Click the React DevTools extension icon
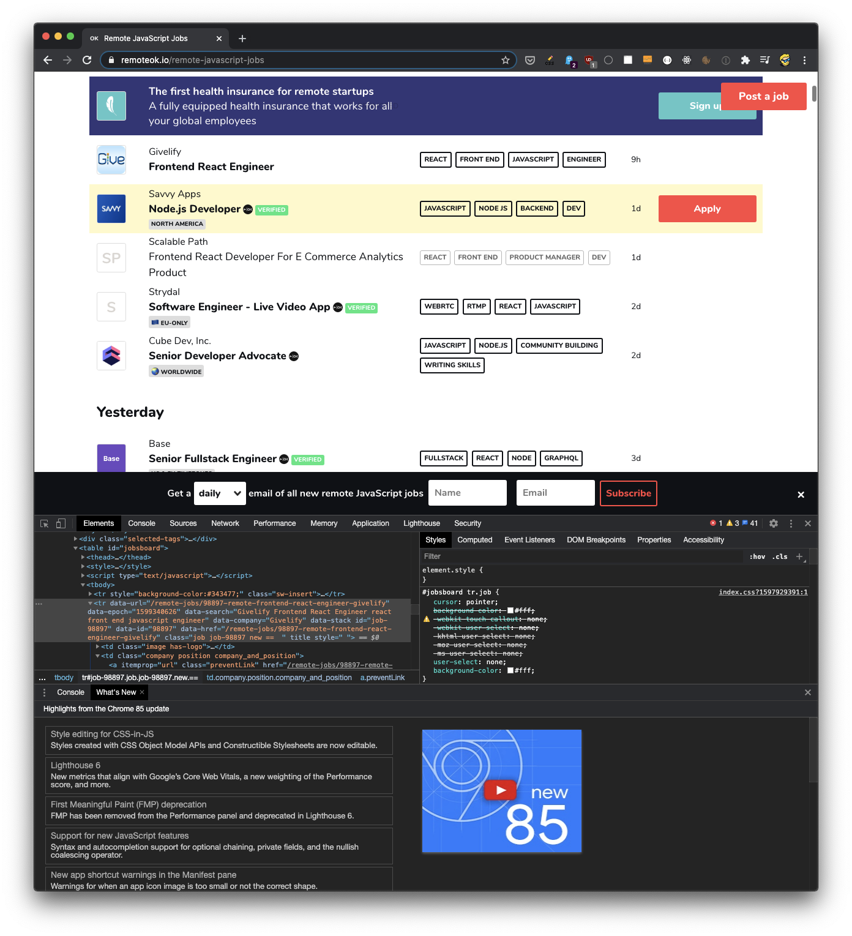852x936 pixels. point(687,60)
